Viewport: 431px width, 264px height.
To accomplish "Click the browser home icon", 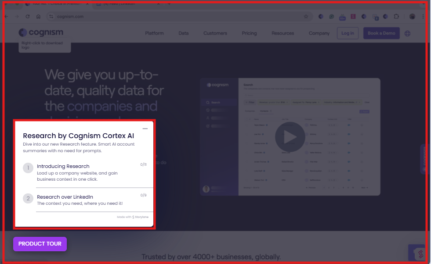I will tap(38, 16).
